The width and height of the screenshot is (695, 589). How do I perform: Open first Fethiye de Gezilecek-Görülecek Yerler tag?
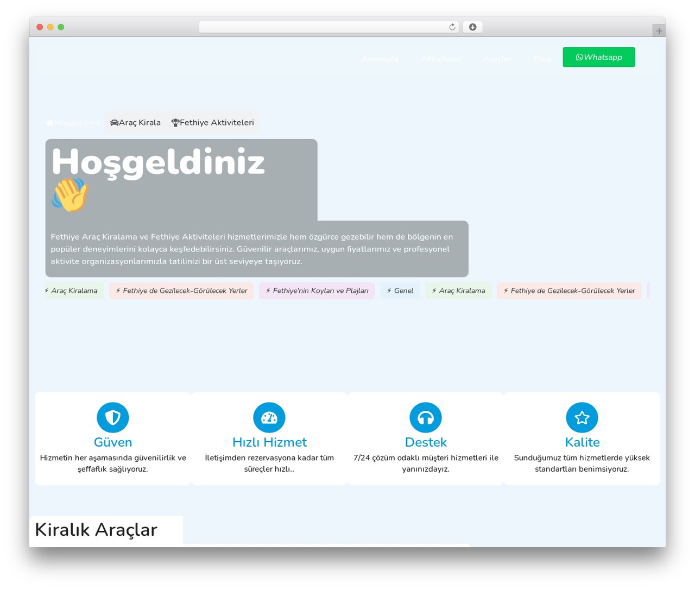pos(181,291)
